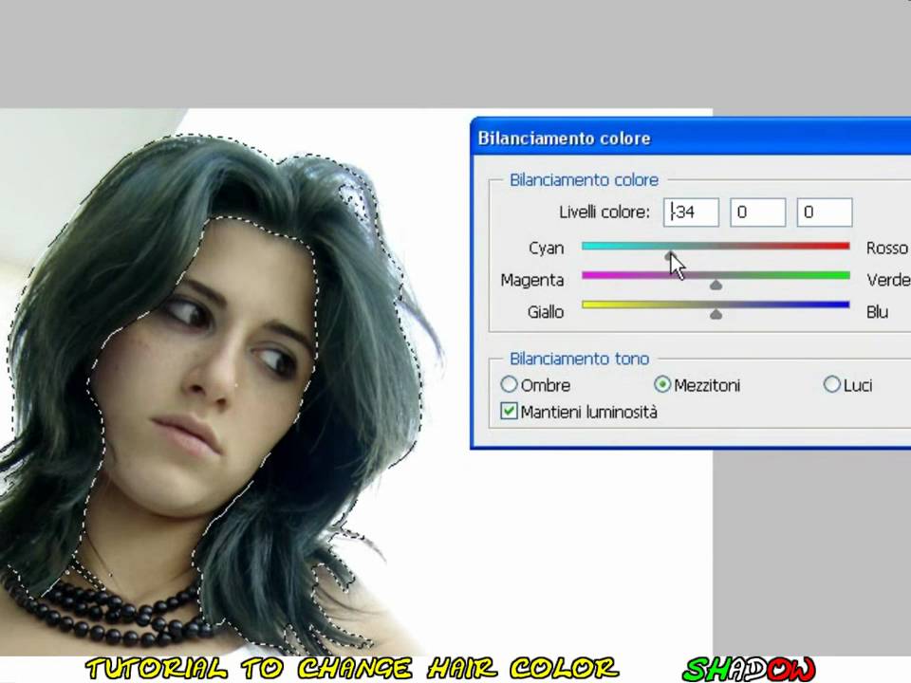Click the Bilanciamento colore dialog title bar
Viewport: 911px width, 683px height.
[692, 138]
